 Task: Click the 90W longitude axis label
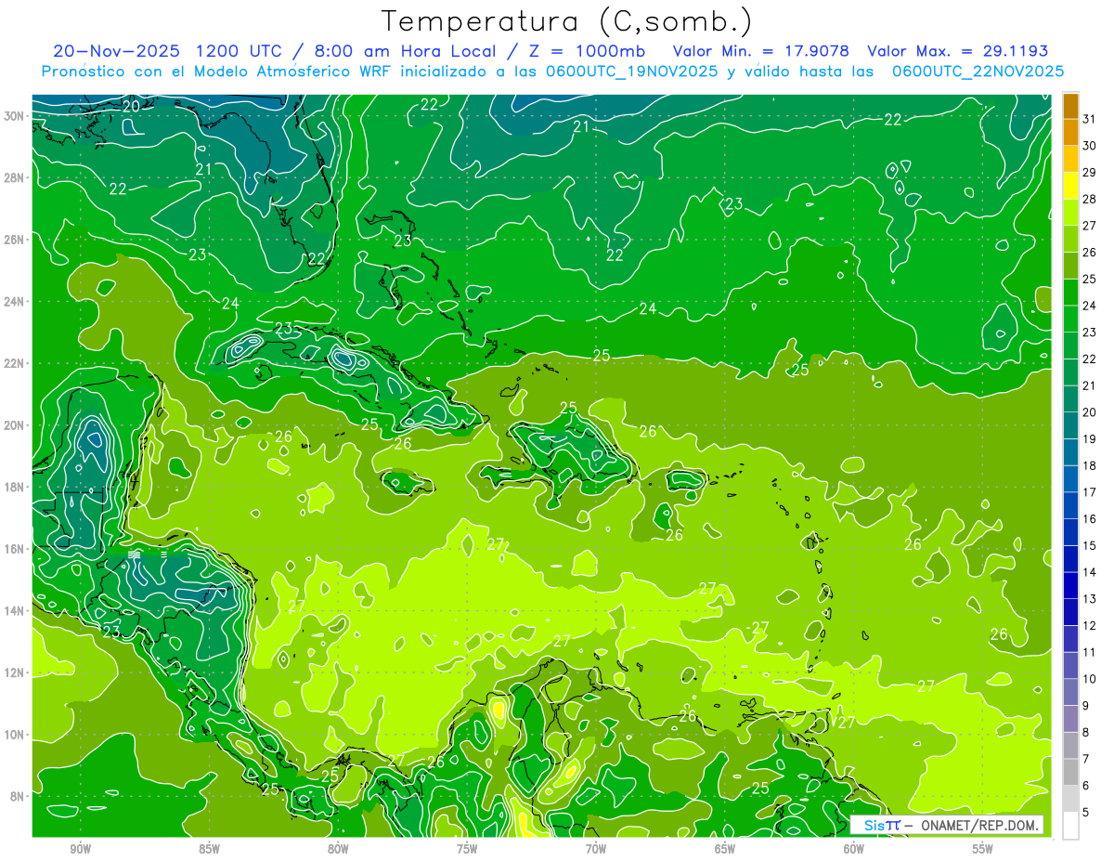(80, 848)
